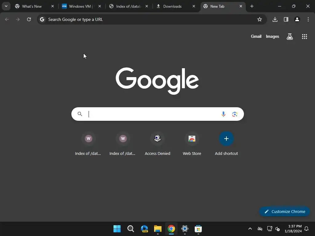The width and height of the screenshot is (315, 236).
Task: Open the Chrome downloads tray icon
Action: click(275, 19)
